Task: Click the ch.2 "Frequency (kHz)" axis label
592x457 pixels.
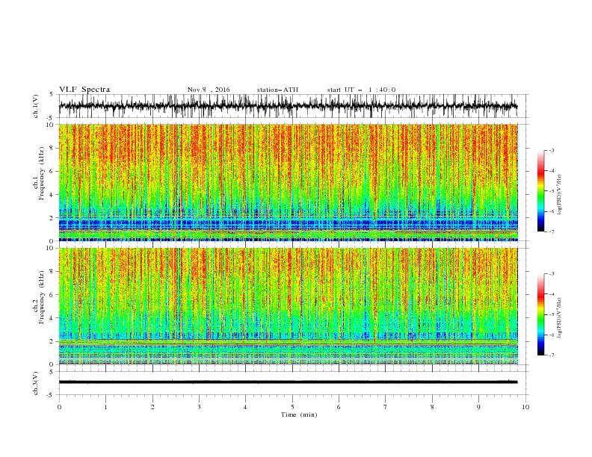Action: coord(41,296)
